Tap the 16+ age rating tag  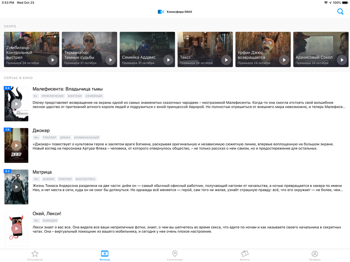point(36,179)
